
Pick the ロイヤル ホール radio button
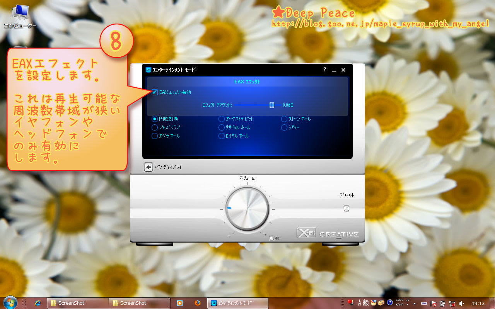[222, 136]
